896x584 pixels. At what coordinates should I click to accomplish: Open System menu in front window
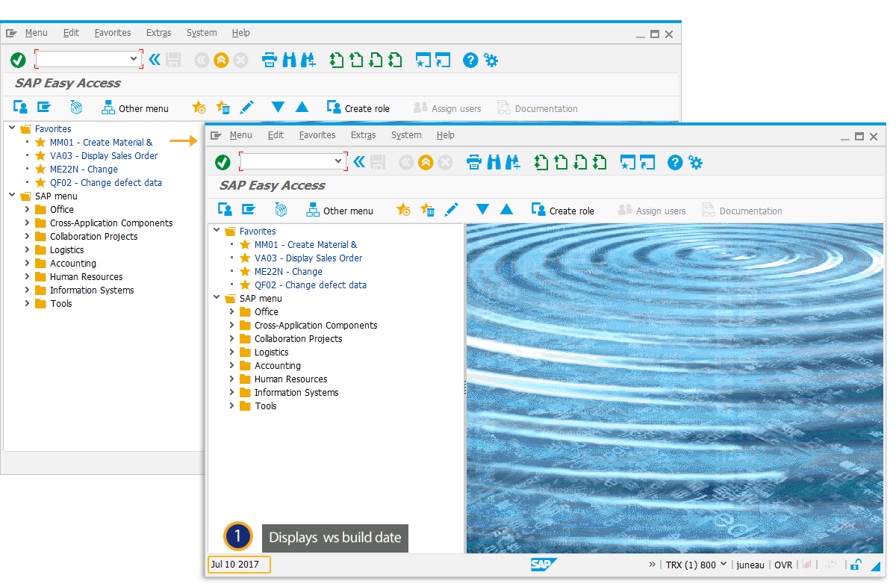coord(406,135)
